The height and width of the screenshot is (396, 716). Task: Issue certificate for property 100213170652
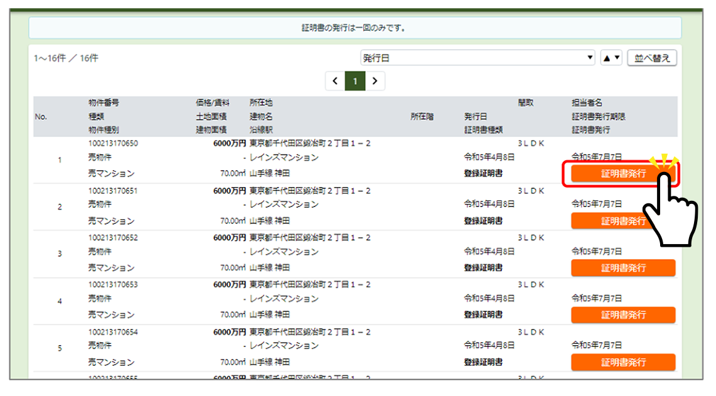pos(623,268)
